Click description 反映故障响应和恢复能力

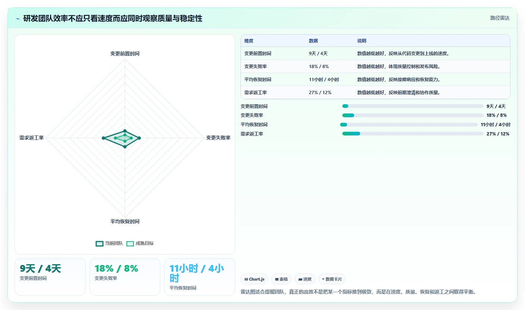[415, 80]
